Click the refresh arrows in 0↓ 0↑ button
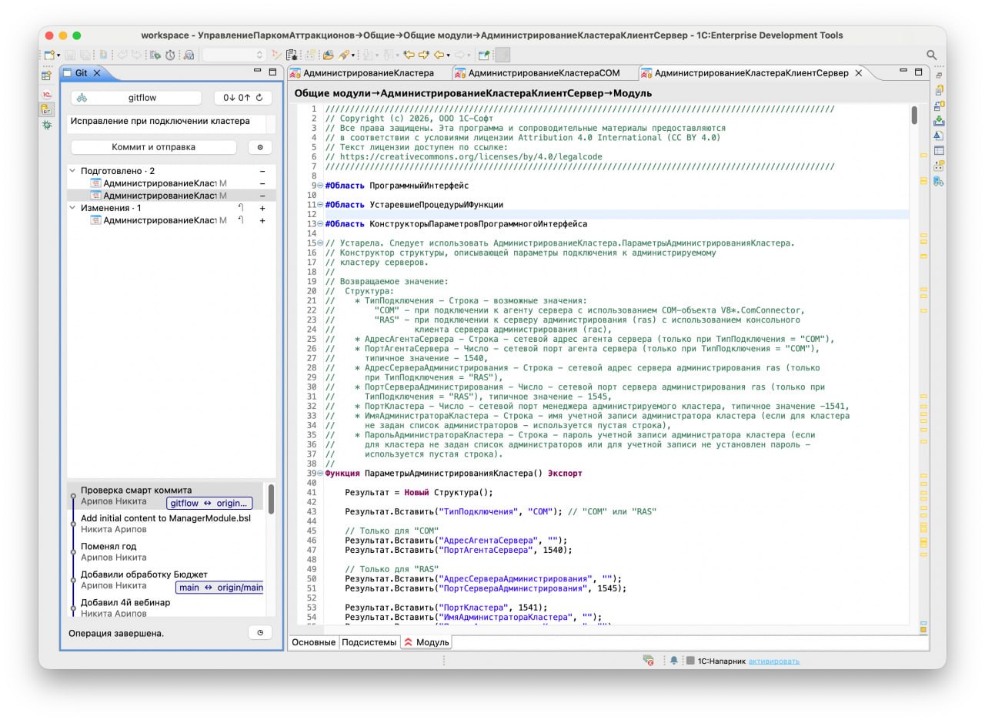This screenshot has height=720, width=985. pyautogui.click(x=259, y=98)
